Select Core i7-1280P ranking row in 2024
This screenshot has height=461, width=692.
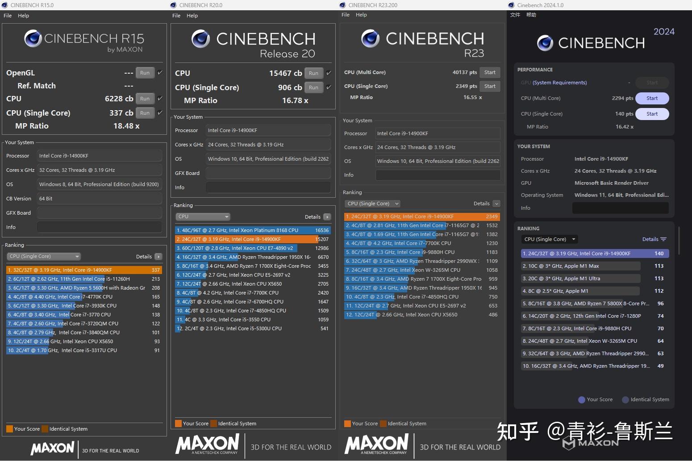pyautogui.click(x=595, y=316)
